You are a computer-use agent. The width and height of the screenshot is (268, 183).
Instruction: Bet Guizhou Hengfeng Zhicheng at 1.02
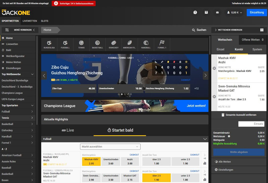tap(167, 88)
